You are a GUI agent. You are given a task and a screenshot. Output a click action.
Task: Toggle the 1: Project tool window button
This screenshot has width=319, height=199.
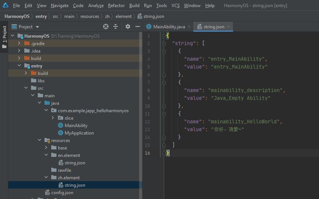click(4, 37)
